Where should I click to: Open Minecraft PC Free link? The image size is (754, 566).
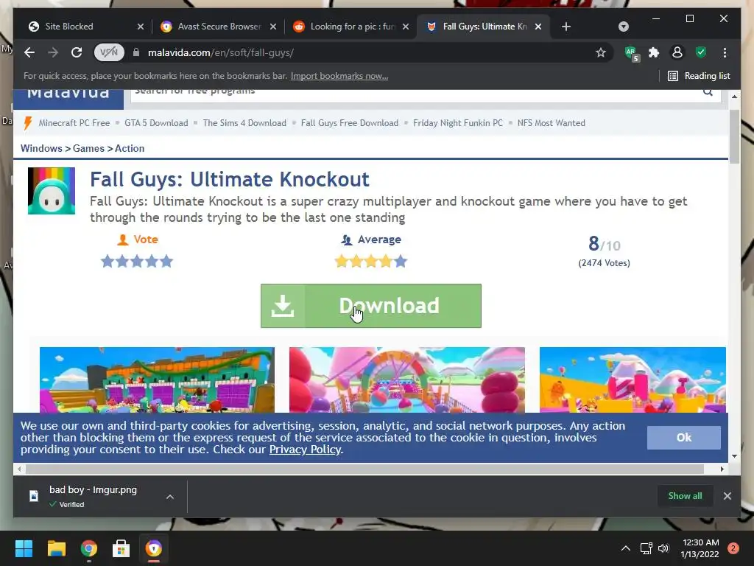[74, 123]
